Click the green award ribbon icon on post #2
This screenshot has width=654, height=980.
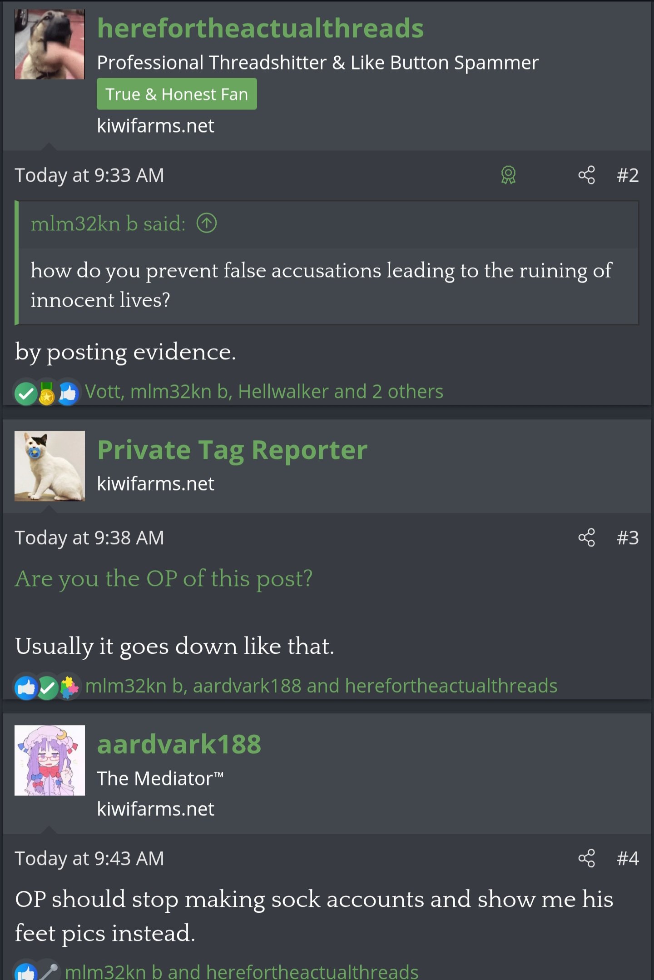click(x=508, y=175)
